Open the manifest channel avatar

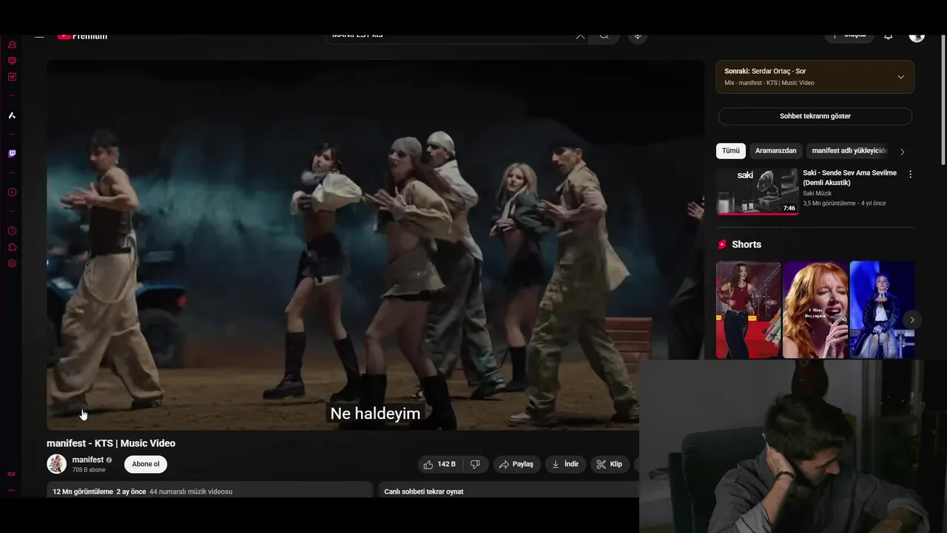point(57,464)
